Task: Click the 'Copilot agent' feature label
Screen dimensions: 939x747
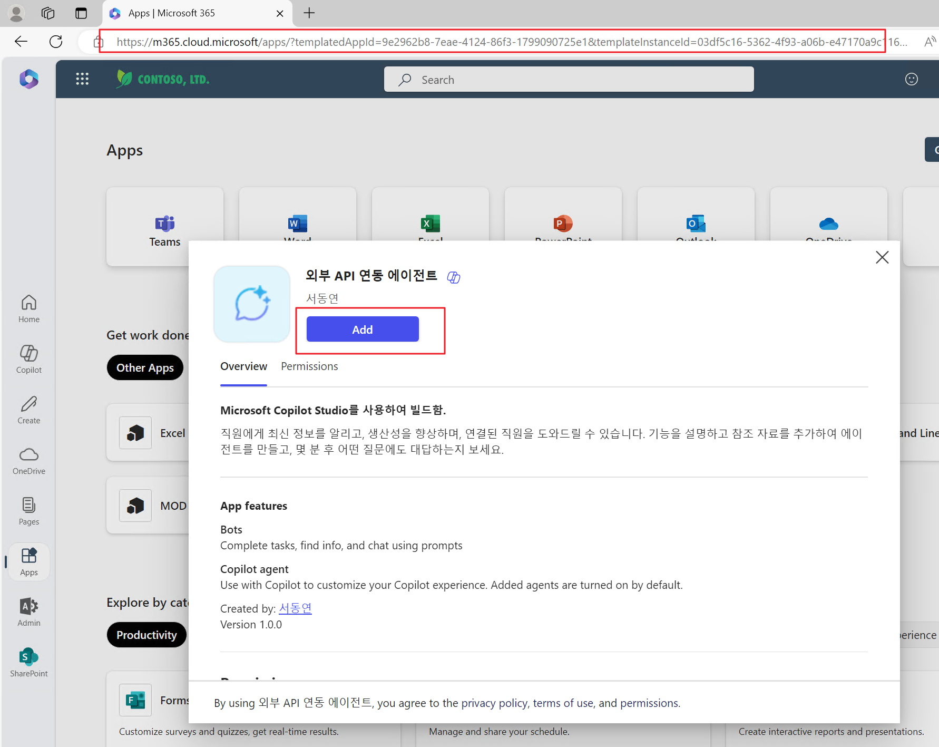Action: pos(255,569)
